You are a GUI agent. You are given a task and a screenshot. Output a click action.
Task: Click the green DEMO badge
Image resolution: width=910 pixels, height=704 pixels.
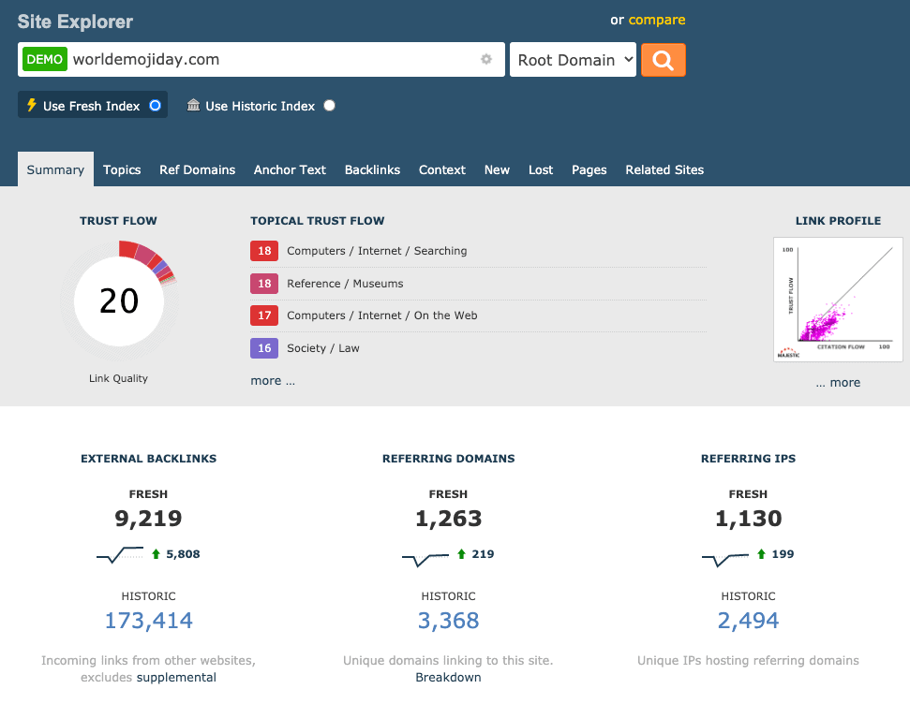click(45, 59)
